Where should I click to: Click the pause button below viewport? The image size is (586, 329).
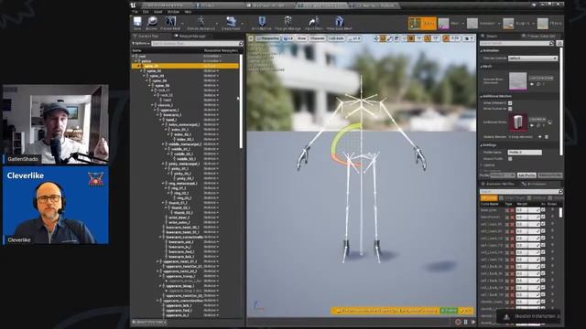coord(466,322)
